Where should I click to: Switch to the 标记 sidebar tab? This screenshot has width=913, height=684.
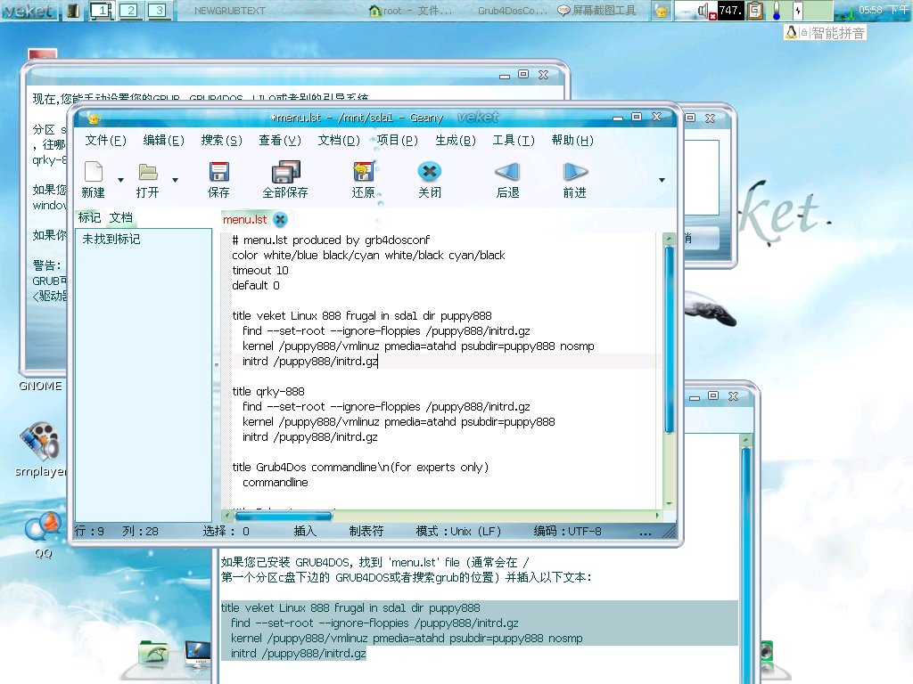[90, 217]
